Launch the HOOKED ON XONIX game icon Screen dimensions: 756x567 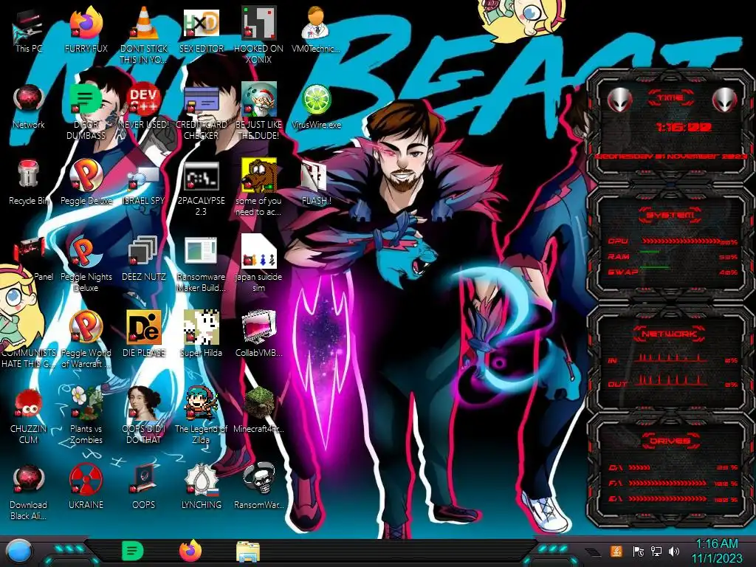(259, 35)
